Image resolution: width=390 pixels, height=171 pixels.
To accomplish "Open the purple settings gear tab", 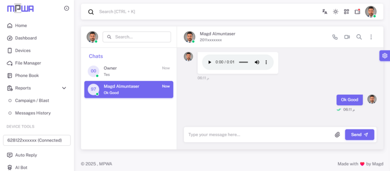I will [x=385, y=56].
